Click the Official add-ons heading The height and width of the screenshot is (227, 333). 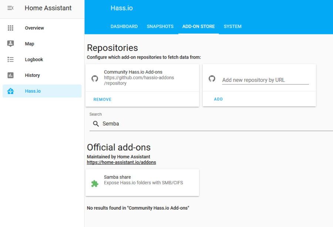pos(119,147)
